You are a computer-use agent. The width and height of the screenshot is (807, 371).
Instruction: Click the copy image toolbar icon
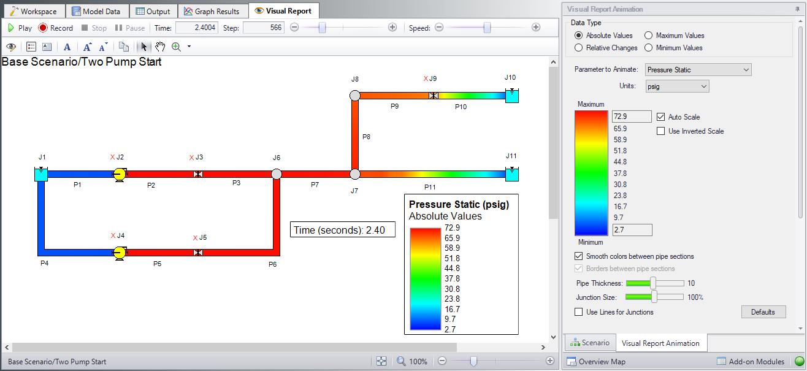click(x=124, y=46)
